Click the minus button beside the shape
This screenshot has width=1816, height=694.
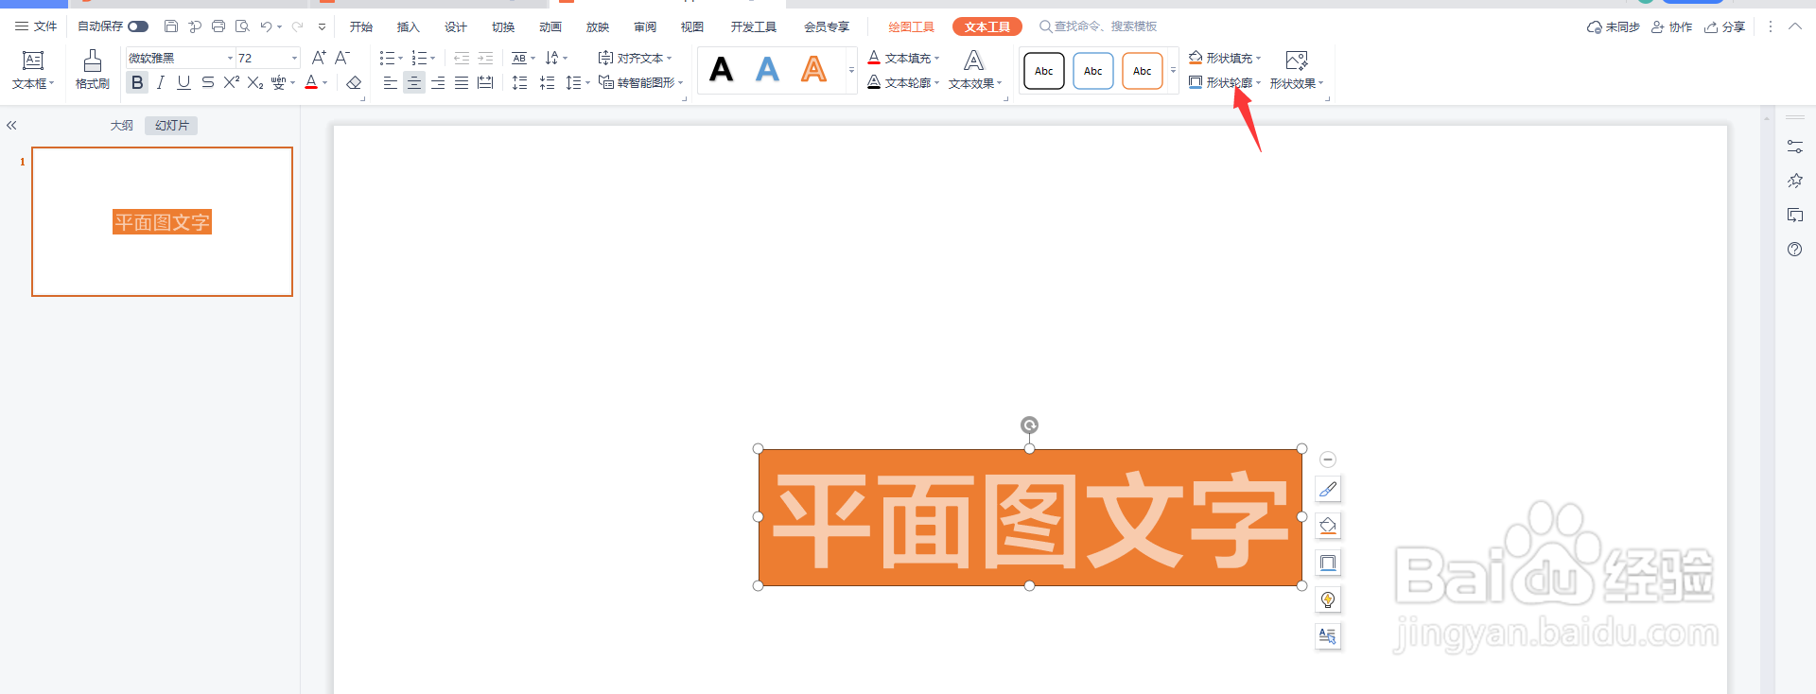(1328, 460)
